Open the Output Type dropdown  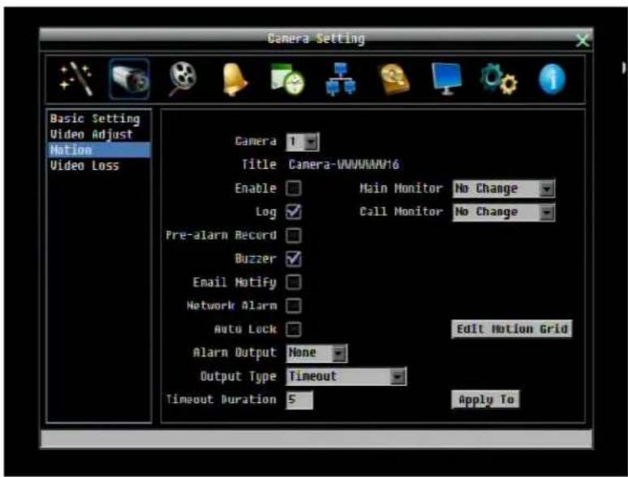[346, 376]
